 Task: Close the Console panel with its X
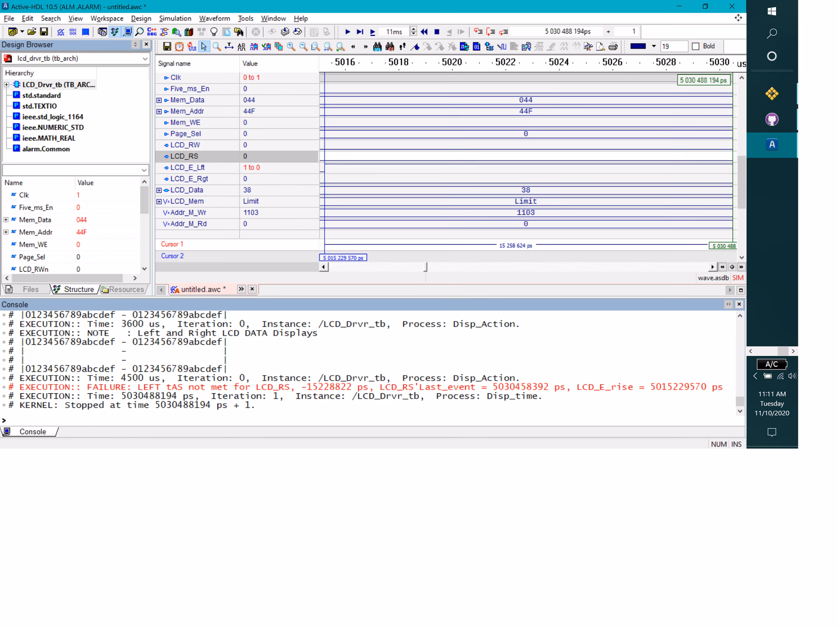[x=739, y=304]
